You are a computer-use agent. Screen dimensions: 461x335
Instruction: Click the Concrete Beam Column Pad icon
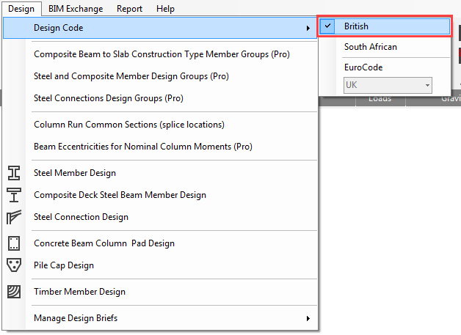point(14,243)
